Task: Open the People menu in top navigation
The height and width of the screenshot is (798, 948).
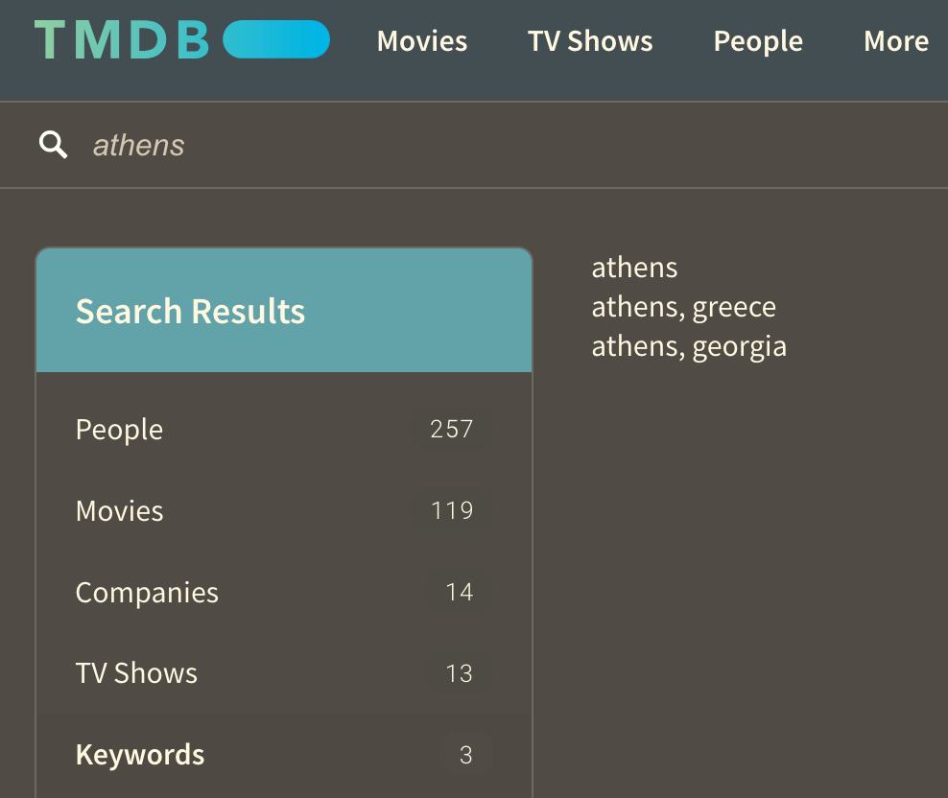Action: click(758, 41)
